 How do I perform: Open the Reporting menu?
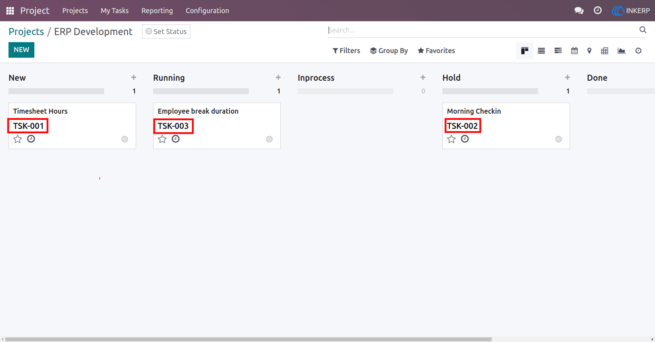pos(157,11)
